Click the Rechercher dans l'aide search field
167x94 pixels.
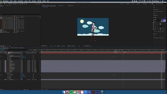click(159, 4)
